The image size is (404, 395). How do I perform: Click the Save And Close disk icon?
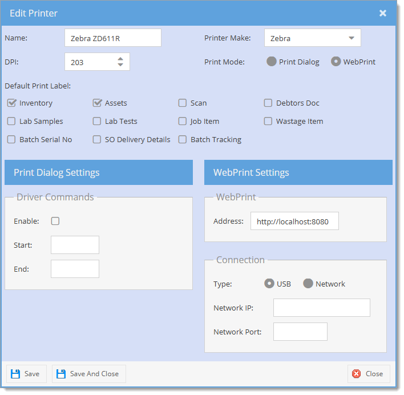tap(61, 374)
